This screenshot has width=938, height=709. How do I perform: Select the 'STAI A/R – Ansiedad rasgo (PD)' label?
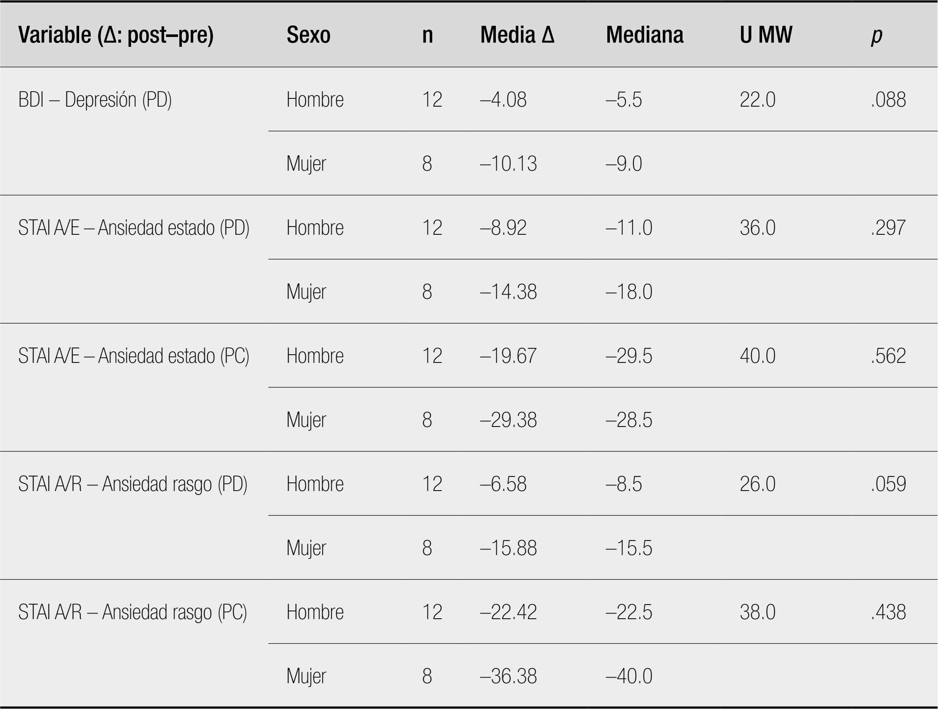click(133, 484)
